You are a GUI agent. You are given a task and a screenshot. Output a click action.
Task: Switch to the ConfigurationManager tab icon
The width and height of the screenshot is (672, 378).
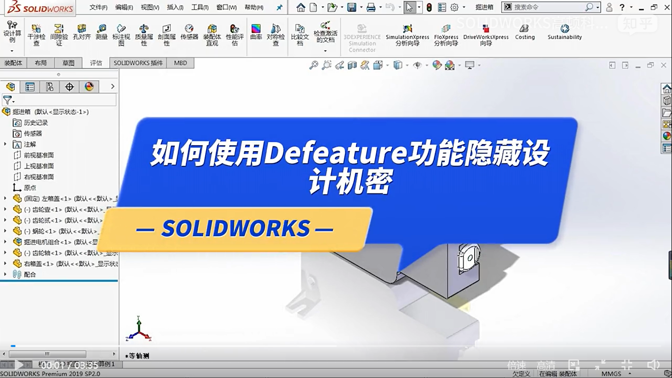pyautogui.click(x=50, y=87)
